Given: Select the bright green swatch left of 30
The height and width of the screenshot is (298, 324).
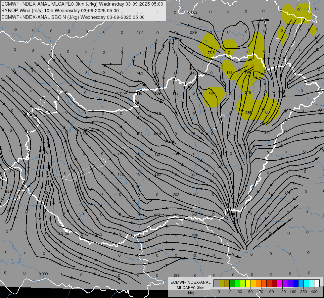Looking at the screenshot, I should [237, 283].
